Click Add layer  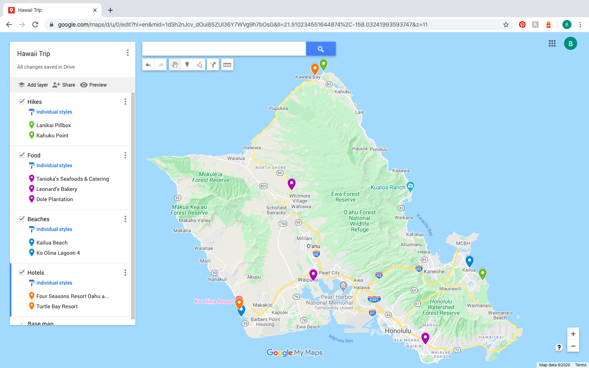coord(33,85)
